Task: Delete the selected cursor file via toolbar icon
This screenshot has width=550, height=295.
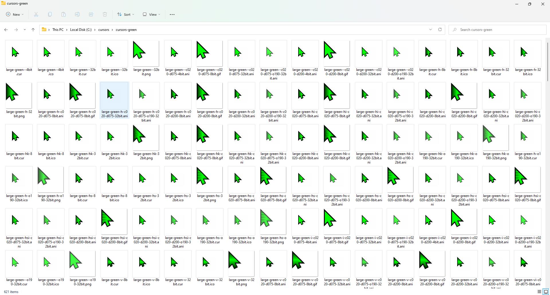Action: coord(105,14)
